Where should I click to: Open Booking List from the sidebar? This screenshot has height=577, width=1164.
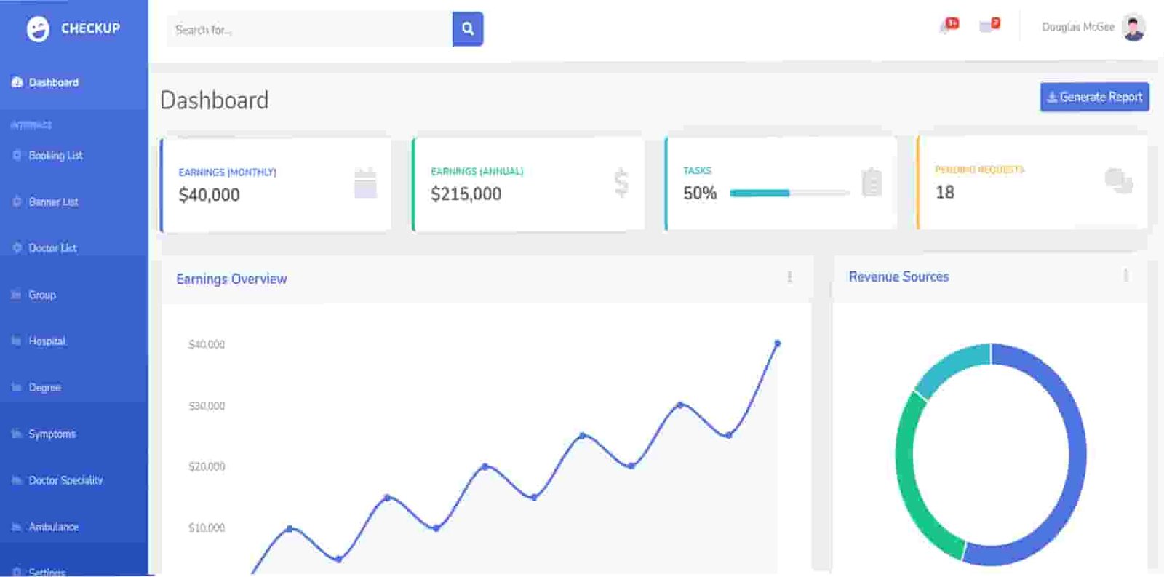click(x=55, y=156)
